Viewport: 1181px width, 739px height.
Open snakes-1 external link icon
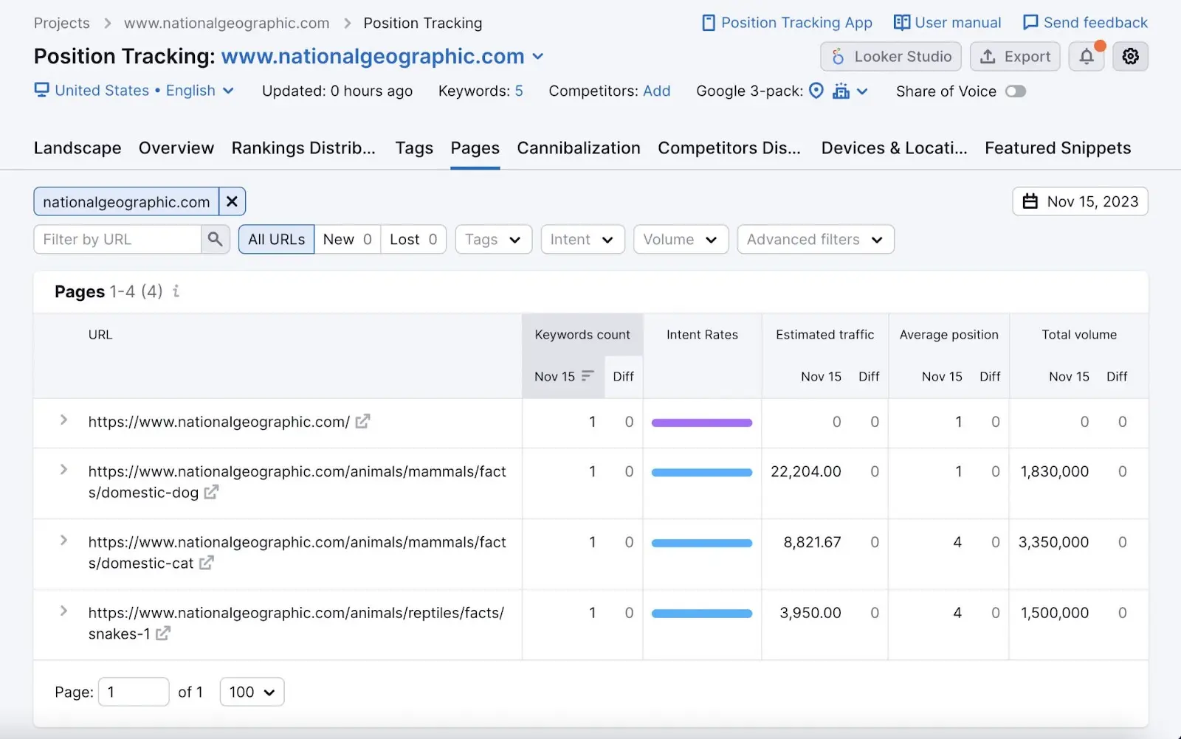click(163, 633)
